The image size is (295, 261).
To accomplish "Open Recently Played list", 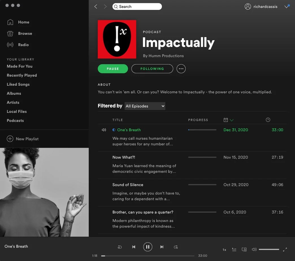I will 22,75.
